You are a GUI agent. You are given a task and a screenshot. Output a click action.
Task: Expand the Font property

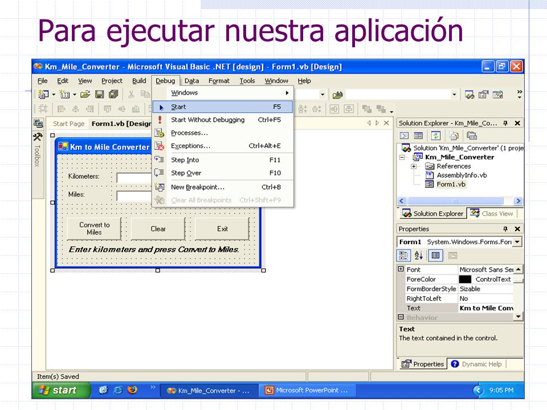[x=401, y=269]
